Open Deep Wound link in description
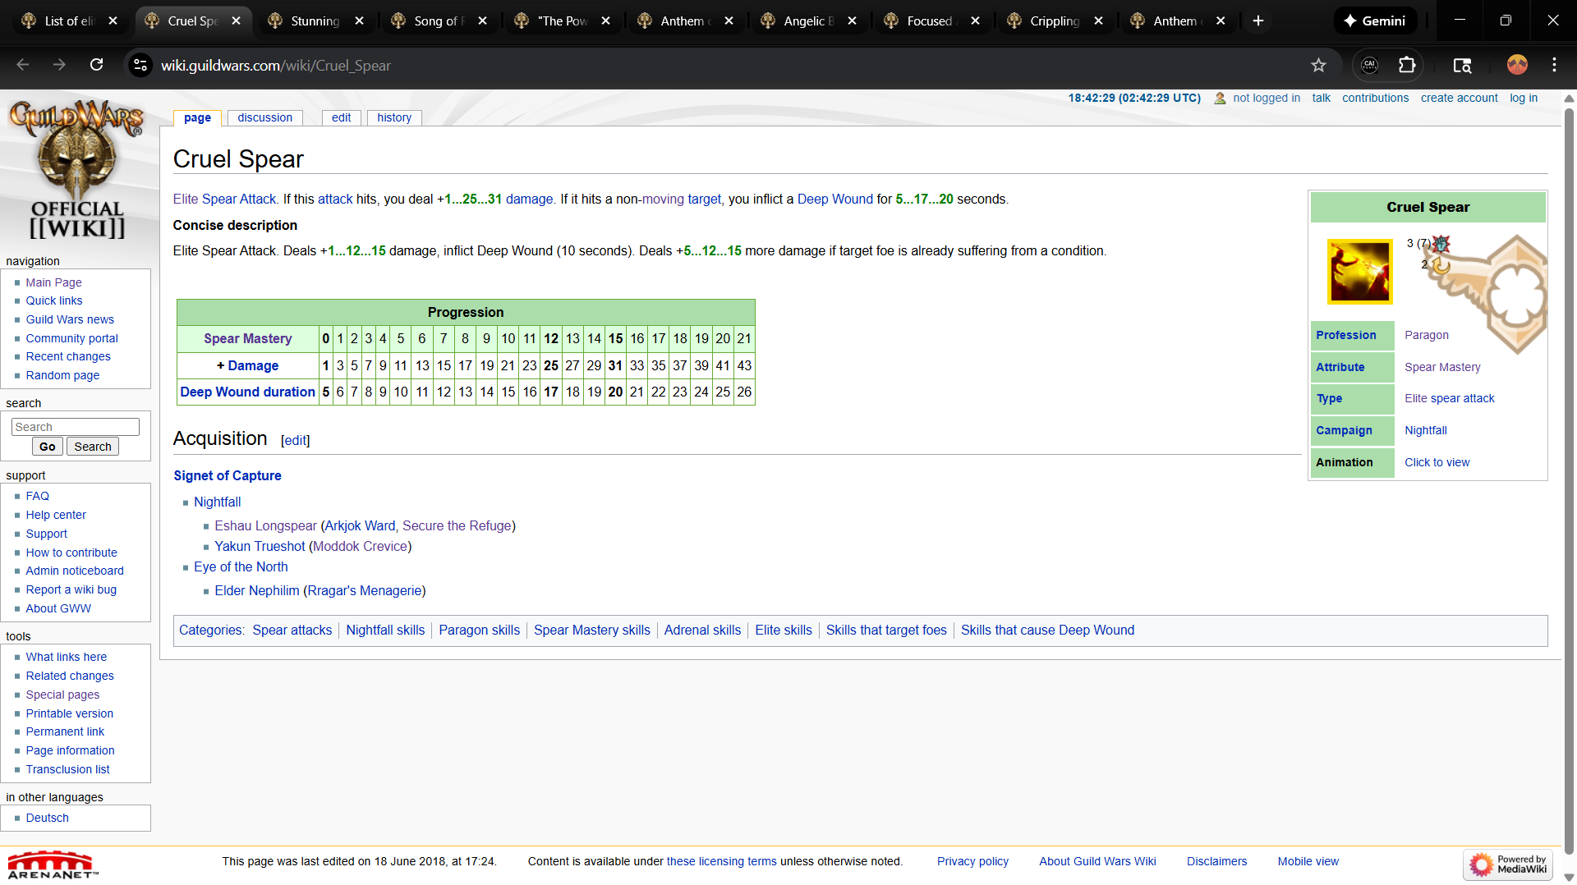1577x885 pixels. pos(834,199)
